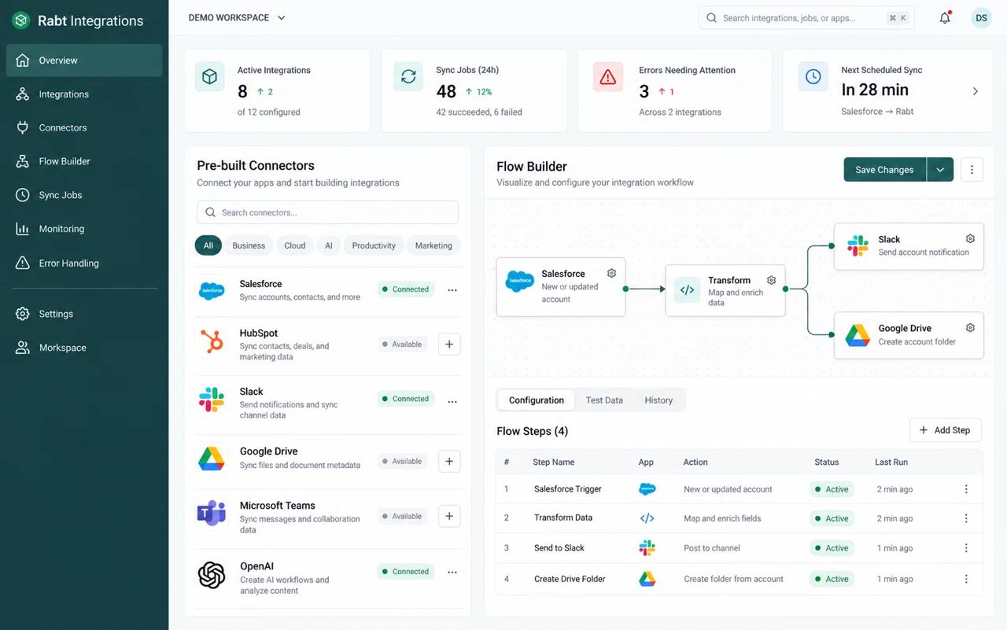Expand the Demo Workspace dropdown
Screen dimensions: 1007x630
(x=237, y=17)
